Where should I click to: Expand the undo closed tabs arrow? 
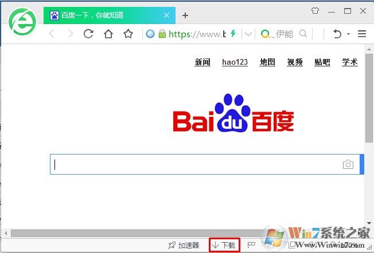[x=349, y=34]
